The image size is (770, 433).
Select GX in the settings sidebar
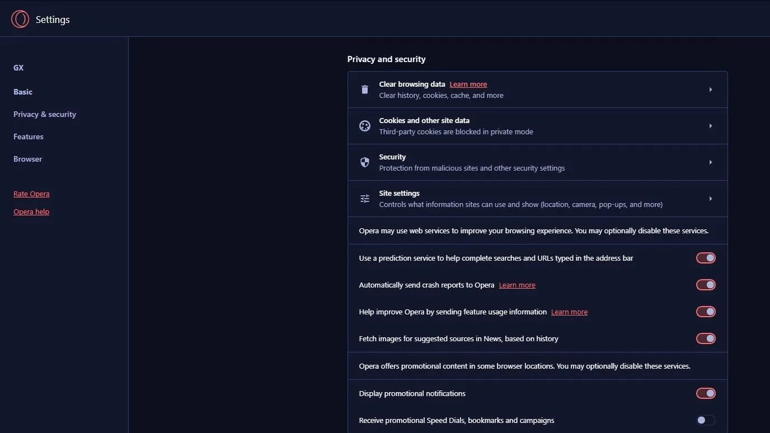click(x=18, y=68)
